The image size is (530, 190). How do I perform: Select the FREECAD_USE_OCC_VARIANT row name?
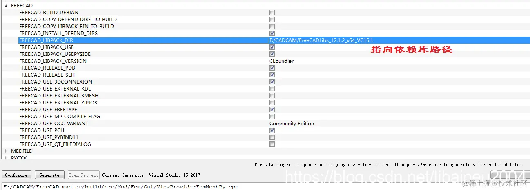53,124
